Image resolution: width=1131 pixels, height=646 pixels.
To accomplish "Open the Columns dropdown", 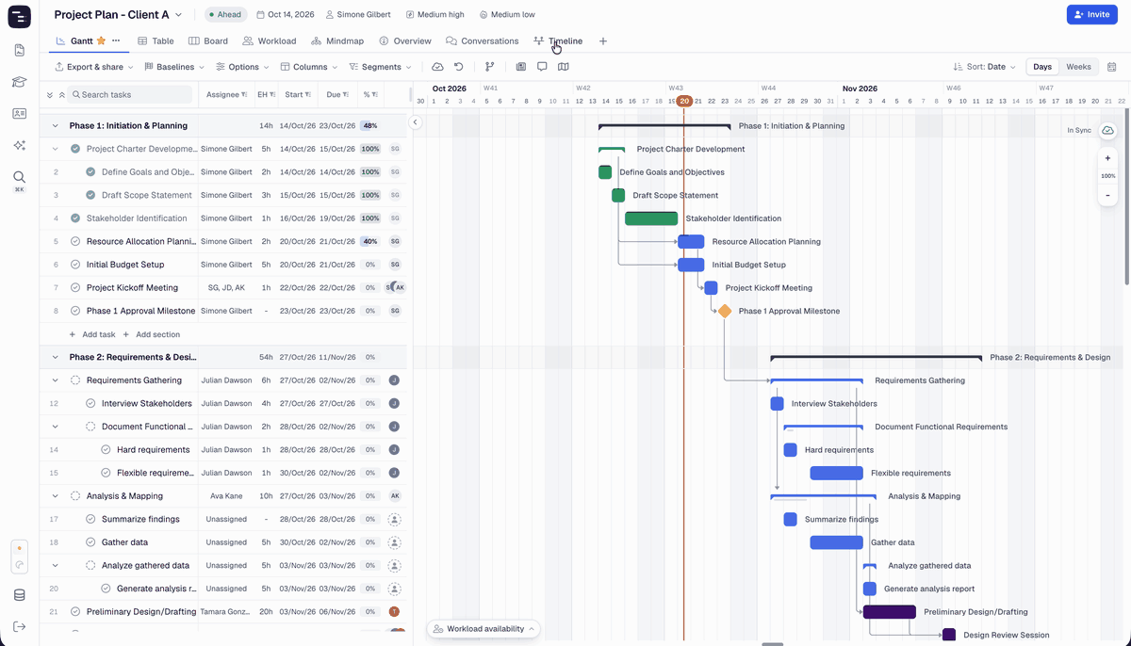I will tap(310, 67).
